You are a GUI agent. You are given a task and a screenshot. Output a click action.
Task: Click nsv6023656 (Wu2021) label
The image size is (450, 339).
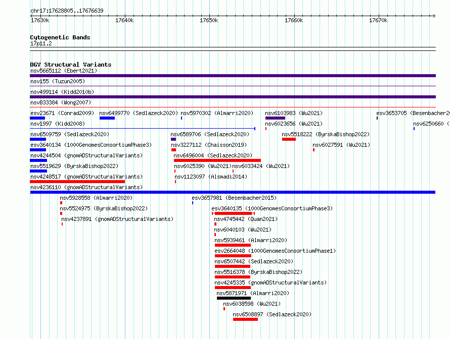(294, 124)
